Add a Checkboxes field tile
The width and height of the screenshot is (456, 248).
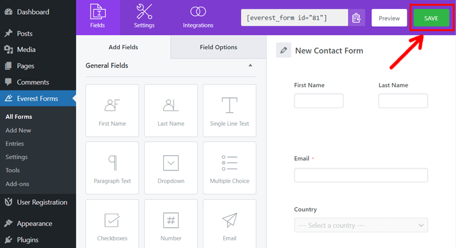112,224
